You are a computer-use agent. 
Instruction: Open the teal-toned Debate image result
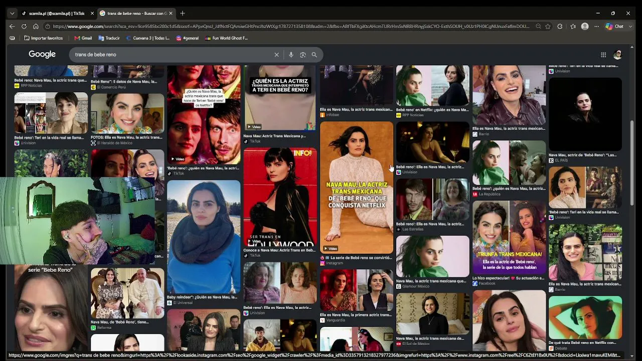click(x=585, y=317)
